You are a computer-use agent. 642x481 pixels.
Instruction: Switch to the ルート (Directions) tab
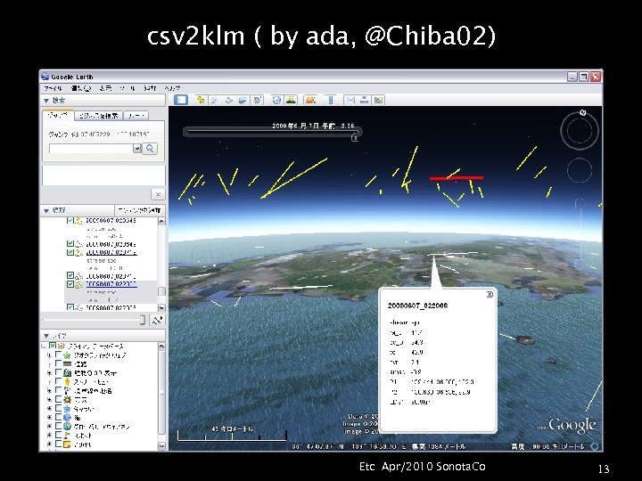(136, 116)
